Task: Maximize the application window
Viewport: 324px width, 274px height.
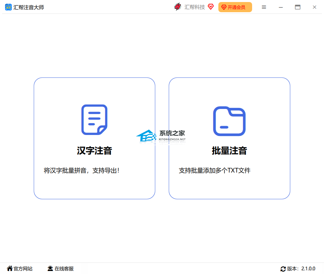Action: click(298, 7)
